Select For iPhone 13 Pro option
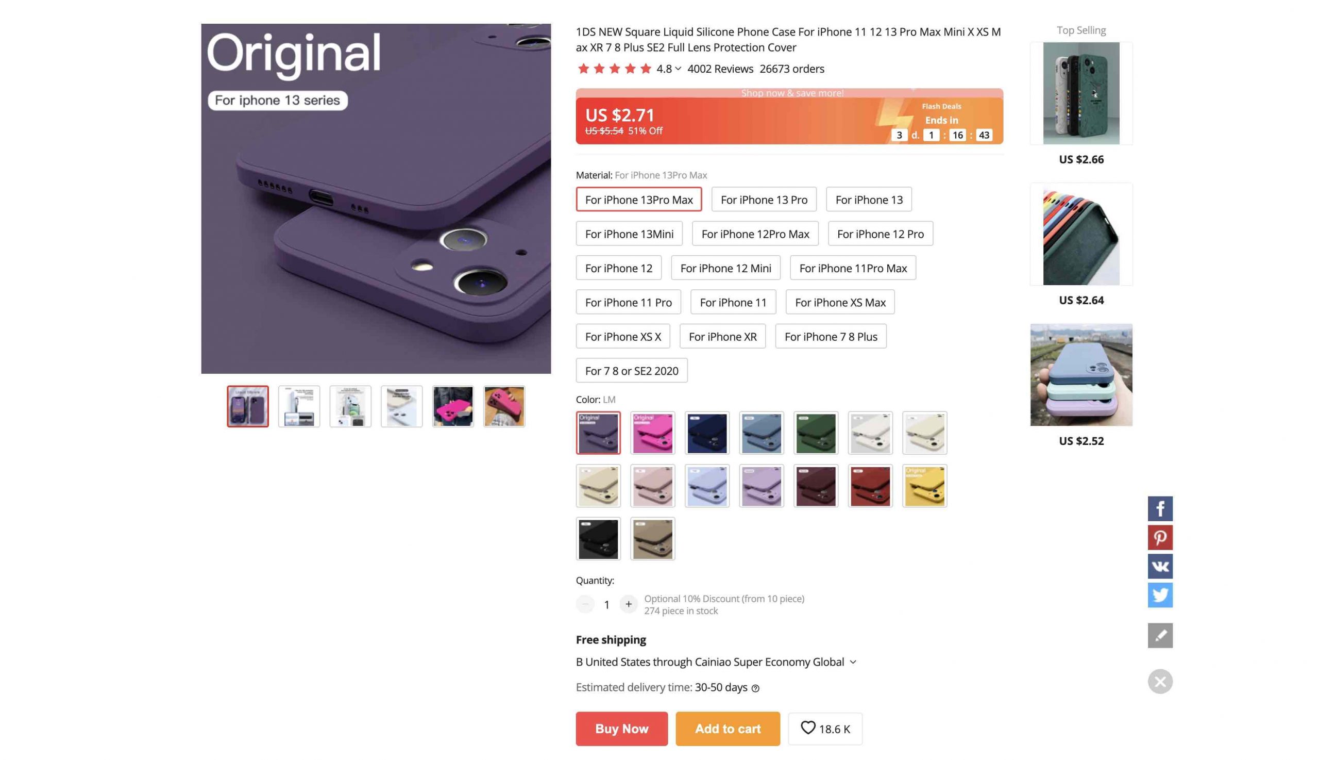Screen dimensions: 1319x760 point(764,200)
